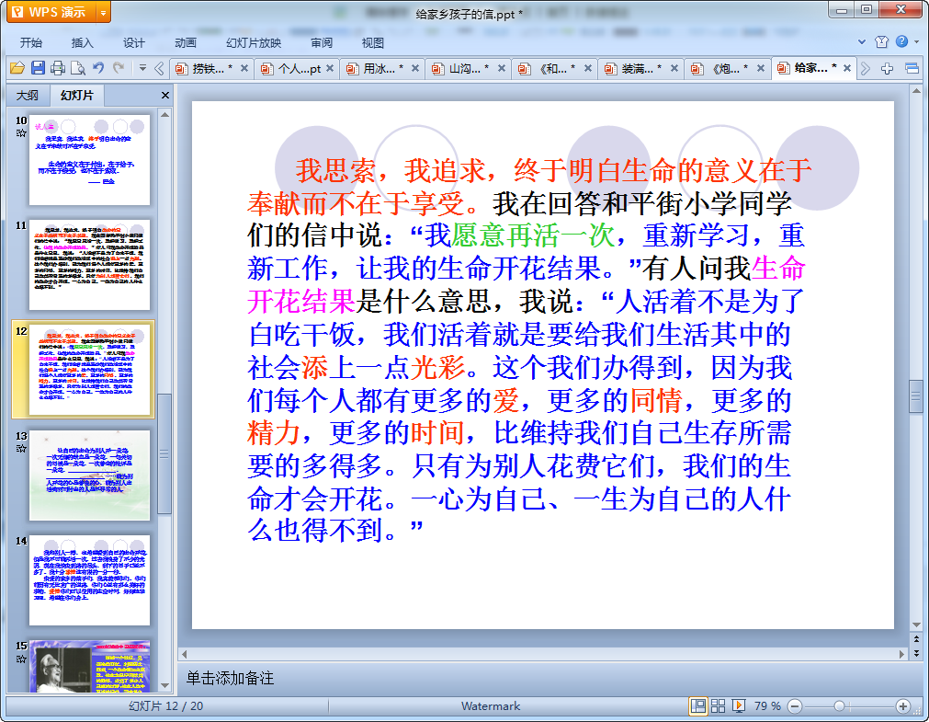
Task: Expand the WPS 演示 dropdown arrow
Action: click(x=103, y=12)
